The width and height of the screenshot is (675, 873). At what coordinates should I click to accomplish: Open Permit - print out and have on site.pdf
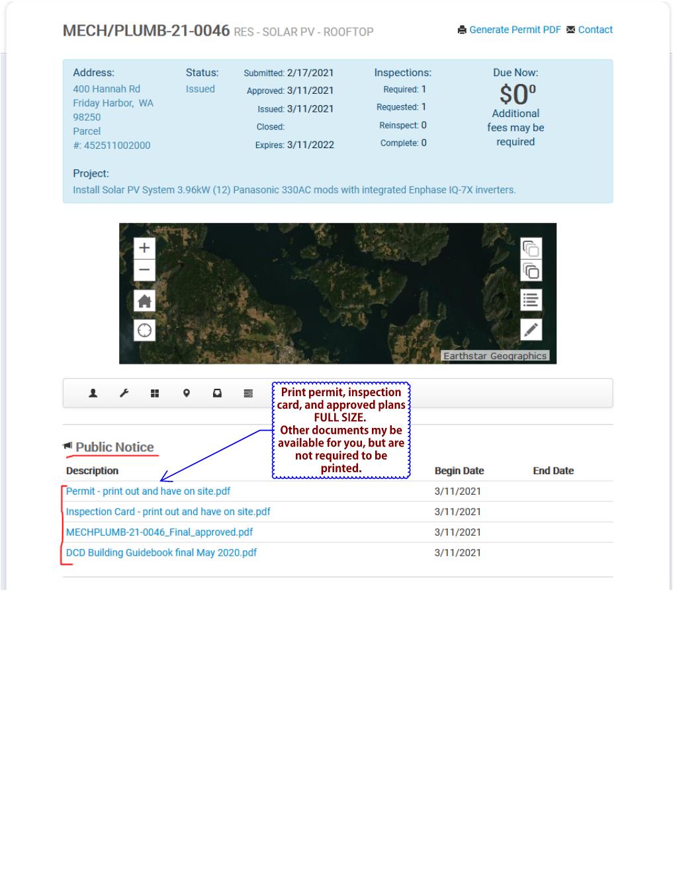[148, 491]
